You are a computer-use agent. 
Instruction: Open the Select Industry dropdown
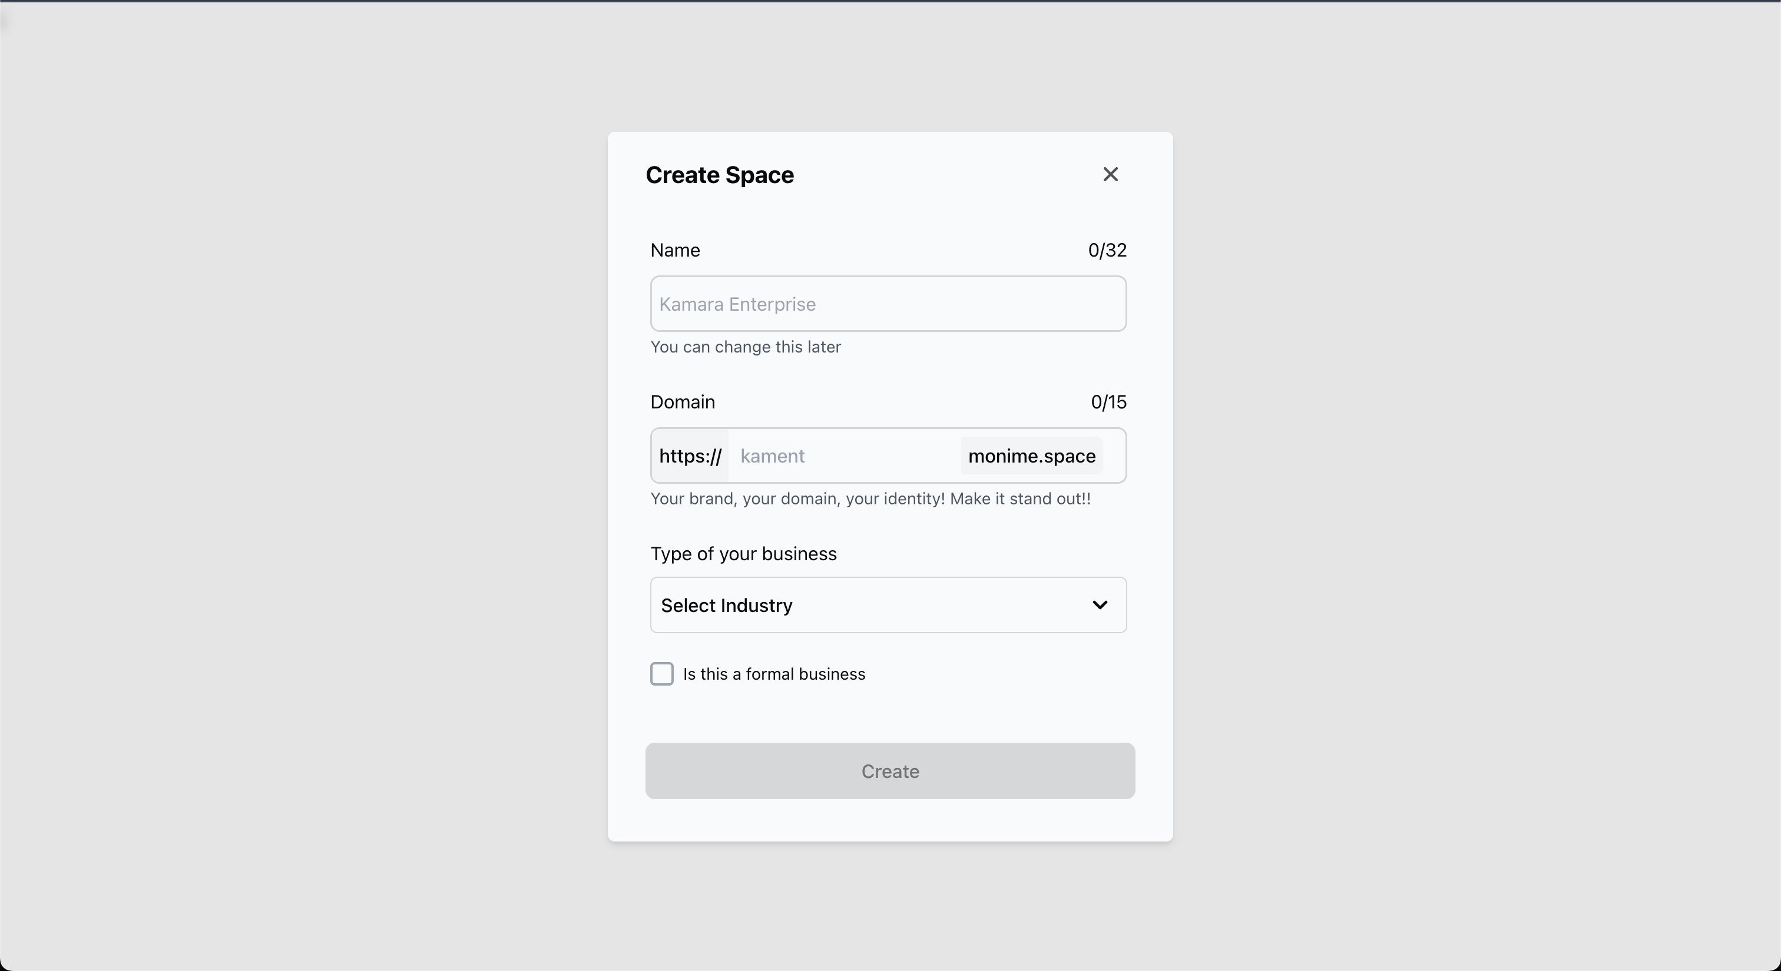[x=888, y=605]
